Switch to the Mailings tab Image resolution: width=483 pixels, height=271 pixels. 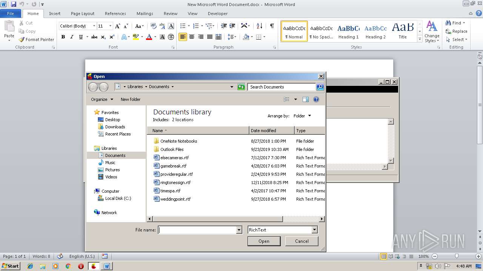click(145, 14)
